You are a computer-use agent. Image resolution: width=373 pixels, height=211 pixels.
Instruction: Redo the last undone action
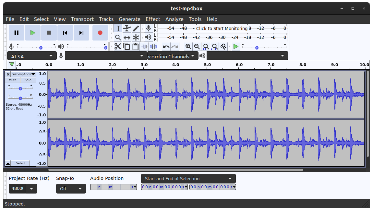tap(175, 47)
